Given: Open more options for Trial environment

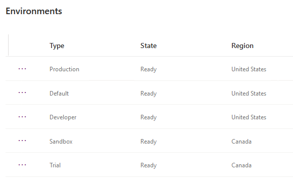Looking at the screenshot, I should coord(22,165).
